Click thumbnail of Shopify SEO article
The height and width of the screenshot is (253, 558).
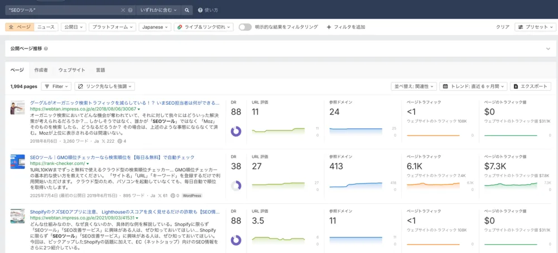pos(17,216)
